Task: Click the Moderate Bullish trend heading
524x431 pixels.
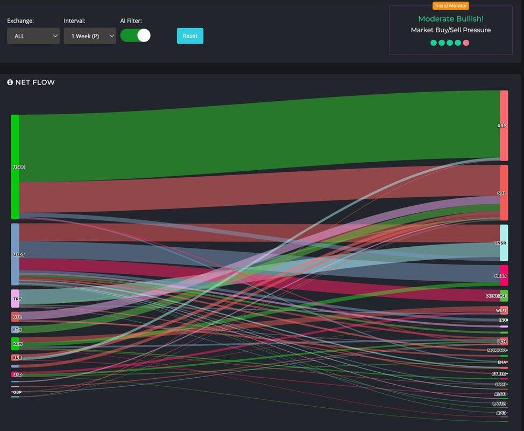Action: (450, 19)
